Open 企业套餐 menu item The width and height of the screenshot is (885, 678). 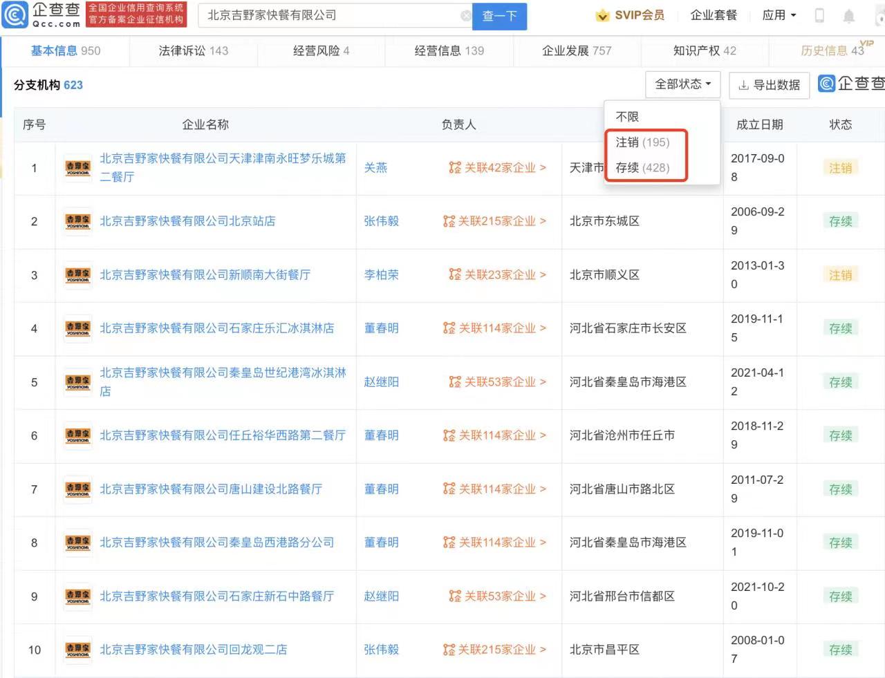(714, 15)
